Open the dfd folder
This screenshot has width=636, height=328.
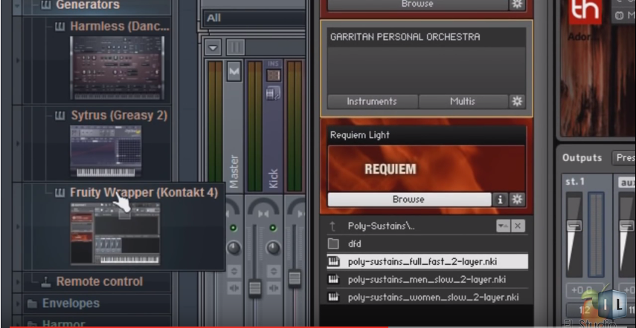pos(427,244)
